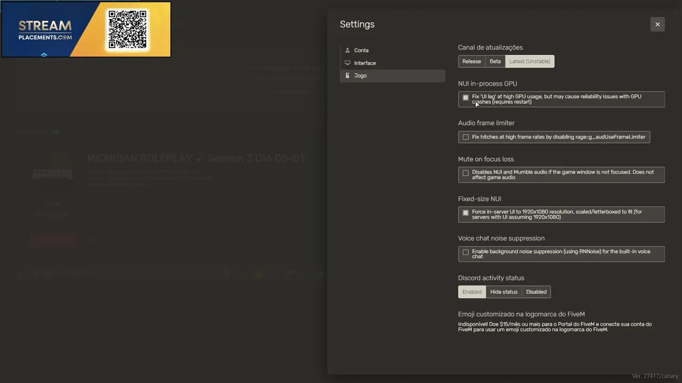Click the 'Ver. 27417/canary' version label

coord(655,376)
